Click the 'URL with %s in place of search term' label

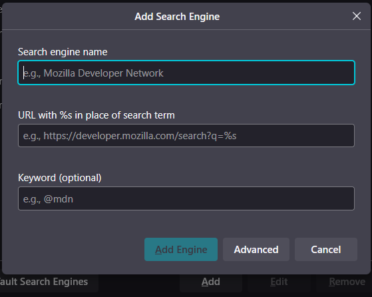point(96,115)
